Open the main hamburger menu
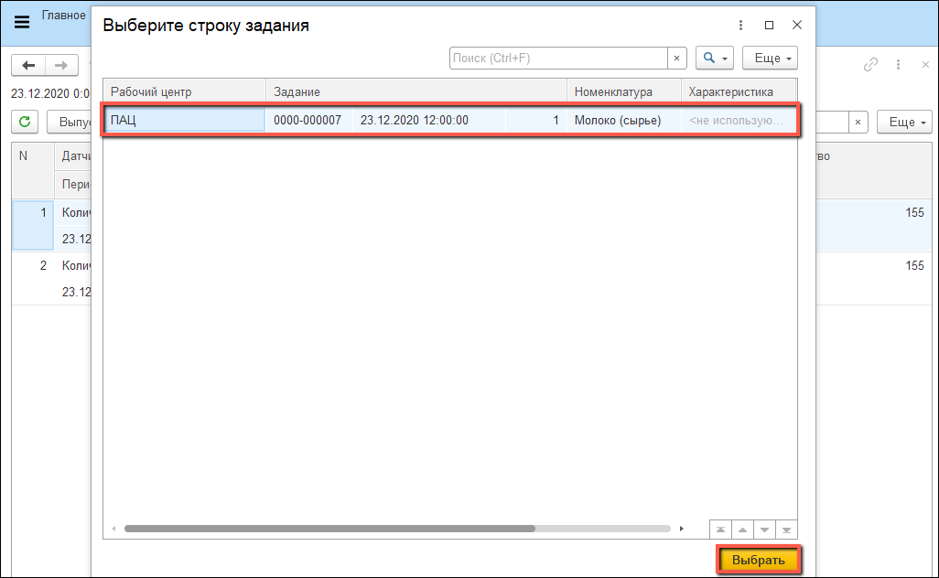This screenshot has height=578, width=939. click(21, 23)
